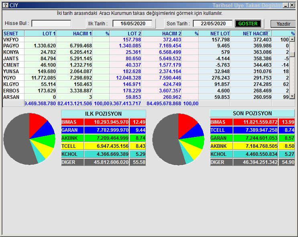This screenshot has height=237, width=298.
Task: Select the PAGYO row
Action: click(x=146, y=46)
